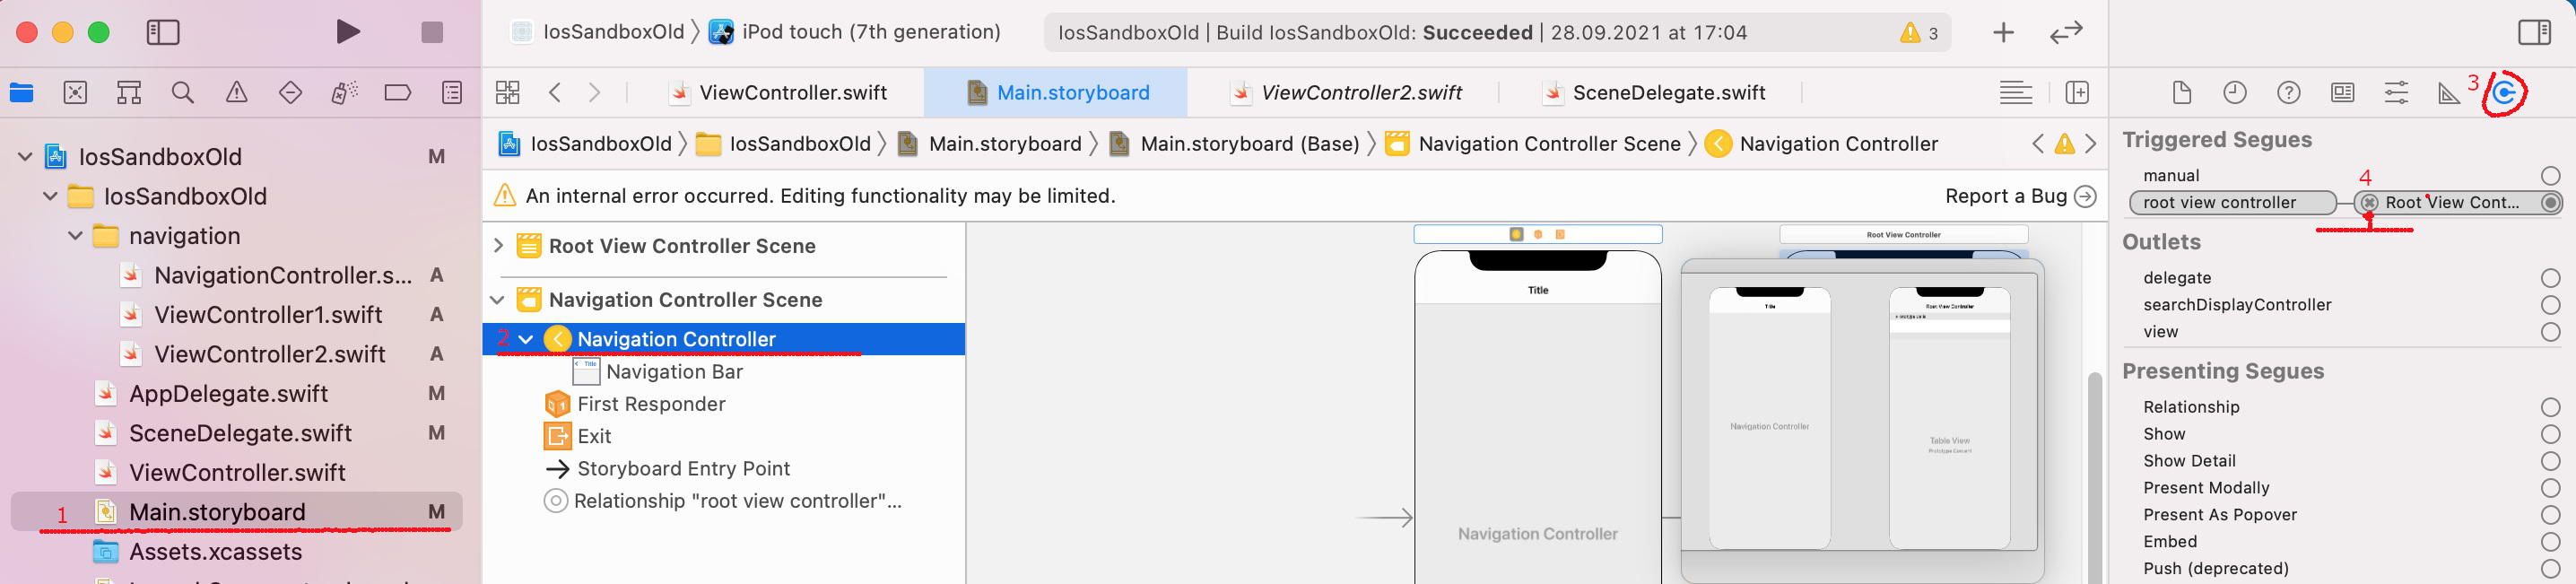Open the Find navigator magnifier

(183, 93)
